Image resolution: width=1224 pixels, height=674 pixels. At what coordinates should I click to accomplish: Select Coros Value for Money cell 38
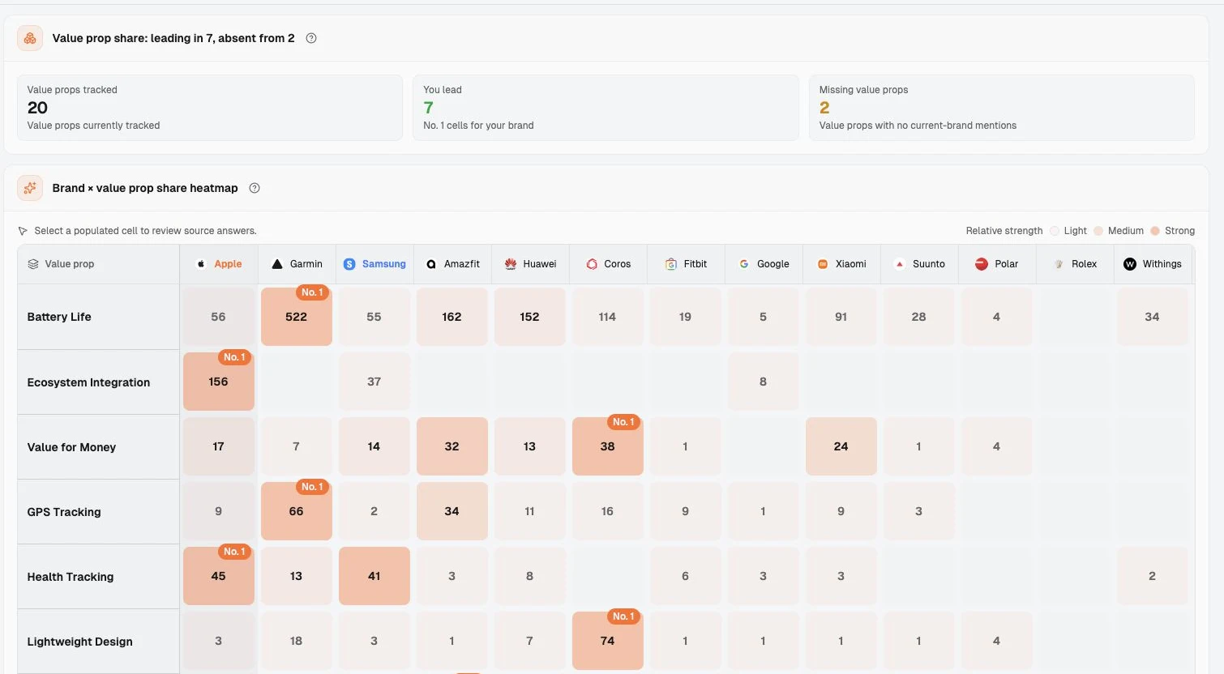608,446
